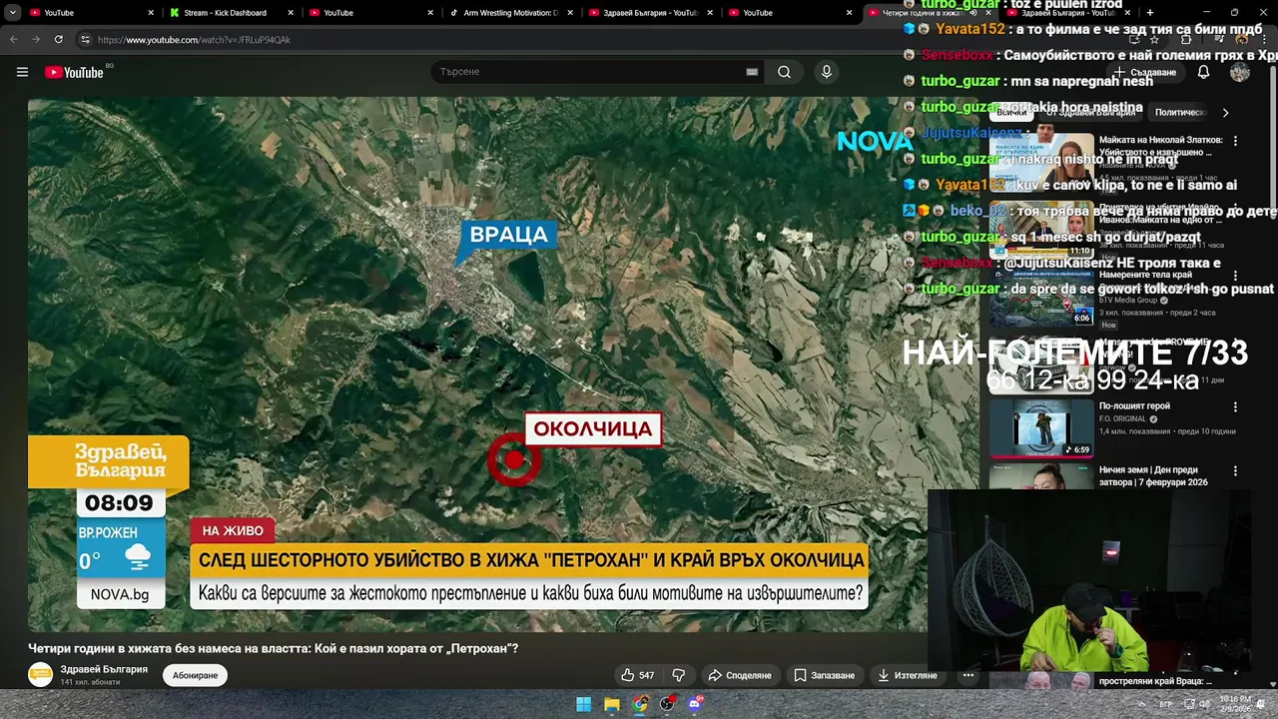Dislike the video with thumbs-down
Screen dimensions: 1278x719
point(679,675)
